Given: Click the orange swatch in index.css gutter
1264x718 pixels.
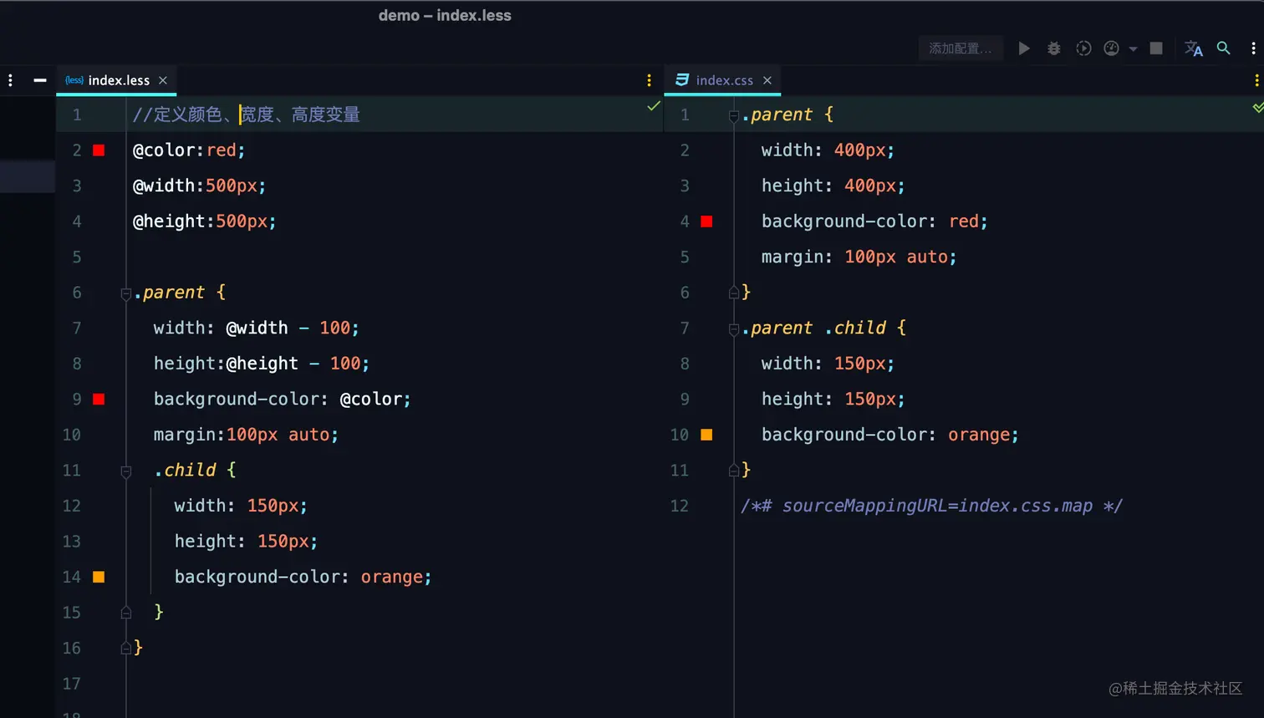Looking at the screenshot, I should 706,435.
